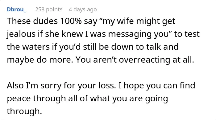Click the word "still" in the third line
Image resolution: width=216 pixels, height=120 pixels.
(x=89, y=47)
